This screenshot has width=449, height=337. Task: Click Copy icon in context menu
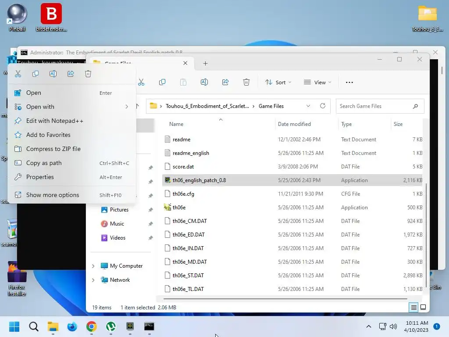click(36, 74)
